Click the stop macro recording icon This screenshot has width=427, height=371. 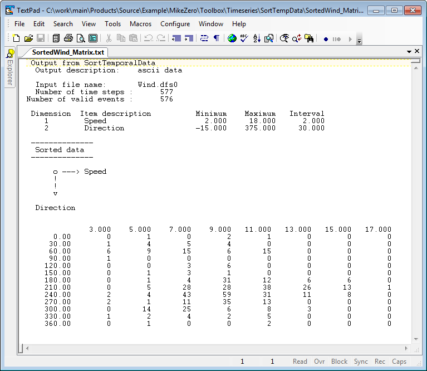[337, 39]
